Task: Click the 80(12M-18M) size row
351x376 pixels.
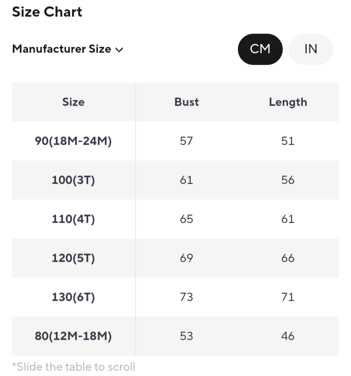Action: coord(73,336)
